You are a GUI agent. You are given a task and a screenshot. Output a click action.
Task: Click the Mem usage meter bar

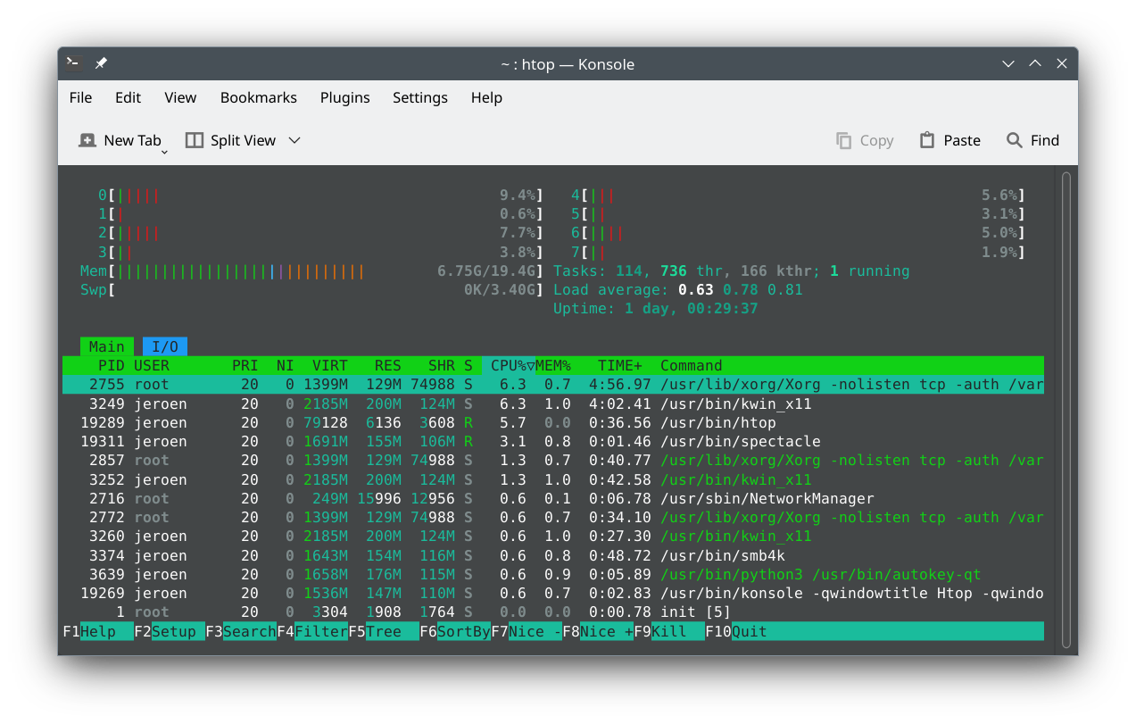click(x=311, y=270)
